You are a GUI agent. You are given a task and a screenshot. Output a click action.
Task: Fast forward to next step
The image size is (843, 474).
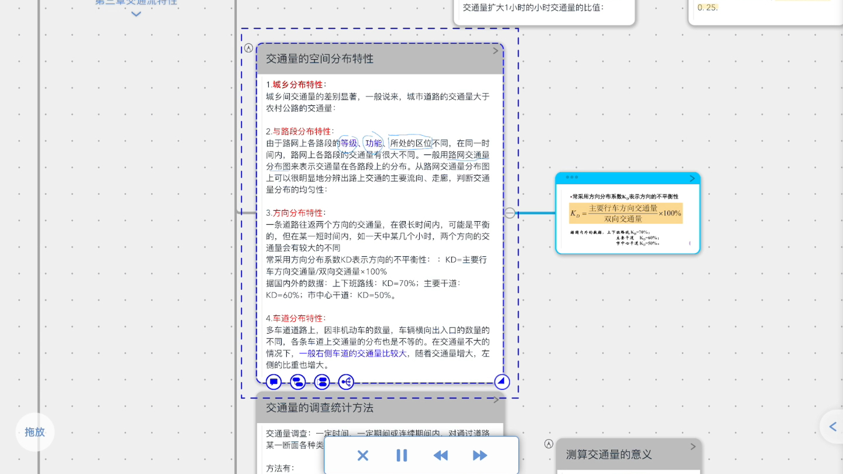point(479,455)
